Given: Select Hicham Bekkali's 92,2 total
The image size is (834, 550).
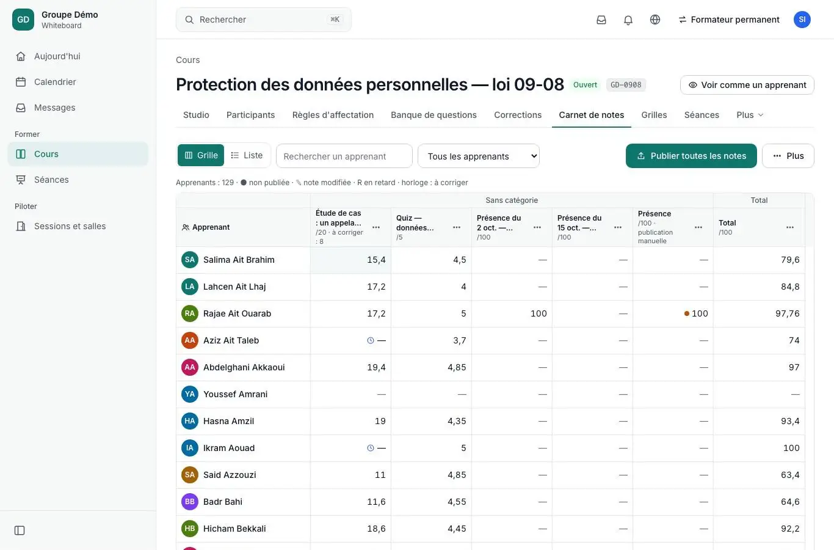Looking at the screenshot, I should tap(759, 529).
